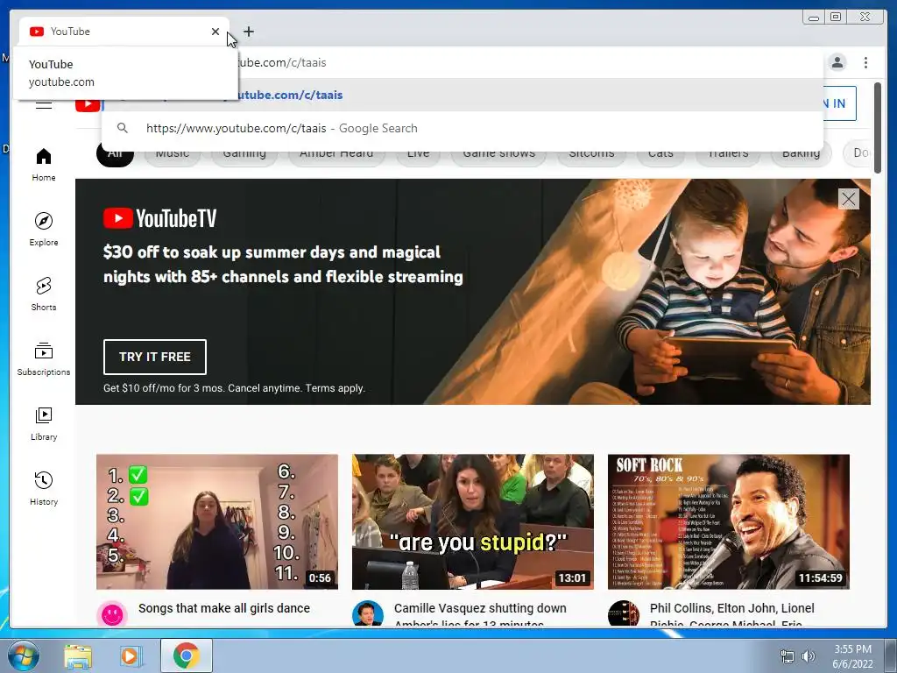Open the Camille Vasquez shutting down video title

point(480,614)
